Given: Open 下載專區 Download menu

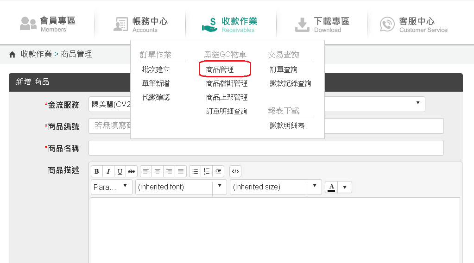Looking at the screenshot, I should point(322,25).
